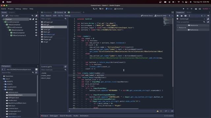Toggle visibility of the Control node
211x118 pixels.
[36, 19]
